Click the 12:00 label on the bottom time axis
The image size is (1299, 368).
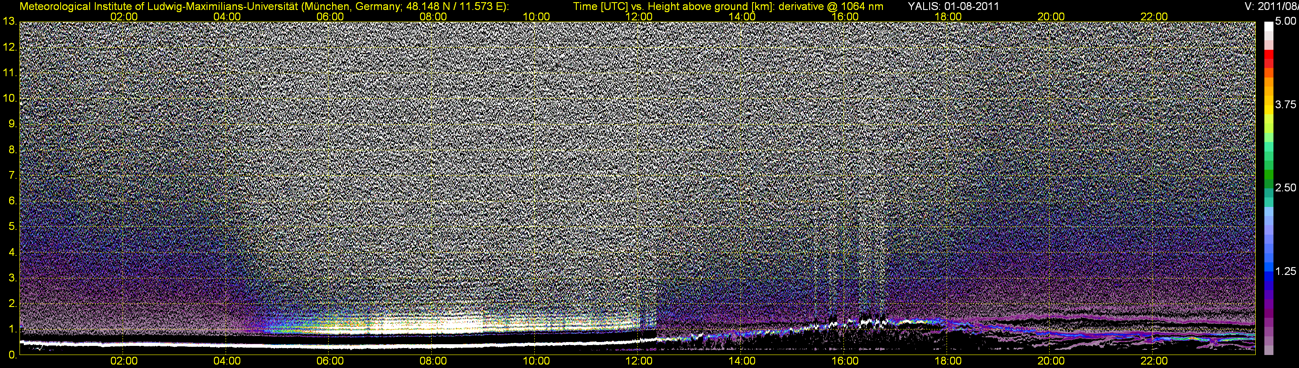coord(639,361)
